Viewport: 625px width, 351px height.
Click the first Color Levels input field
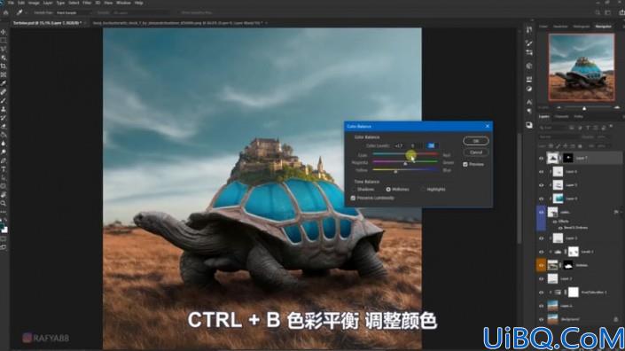point(399,146)
